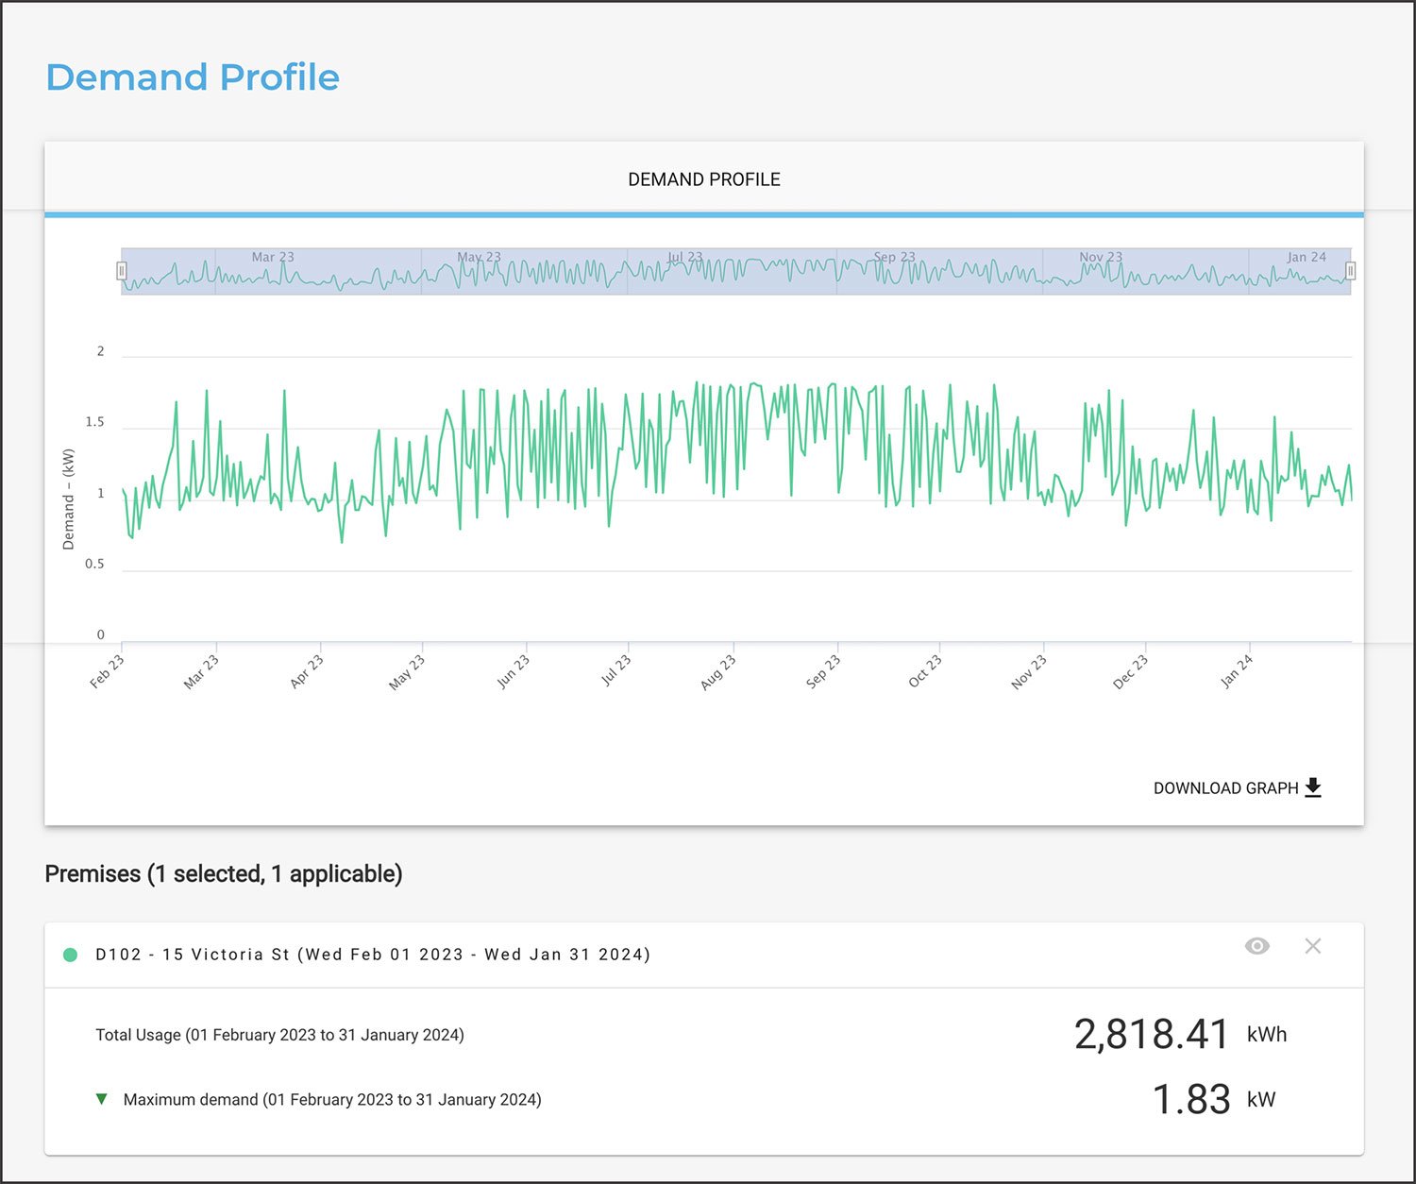The height and width of the screenshot is (1184, 1416).
Task: Click the Jul 23 label in range navigator
Action: 685,257
